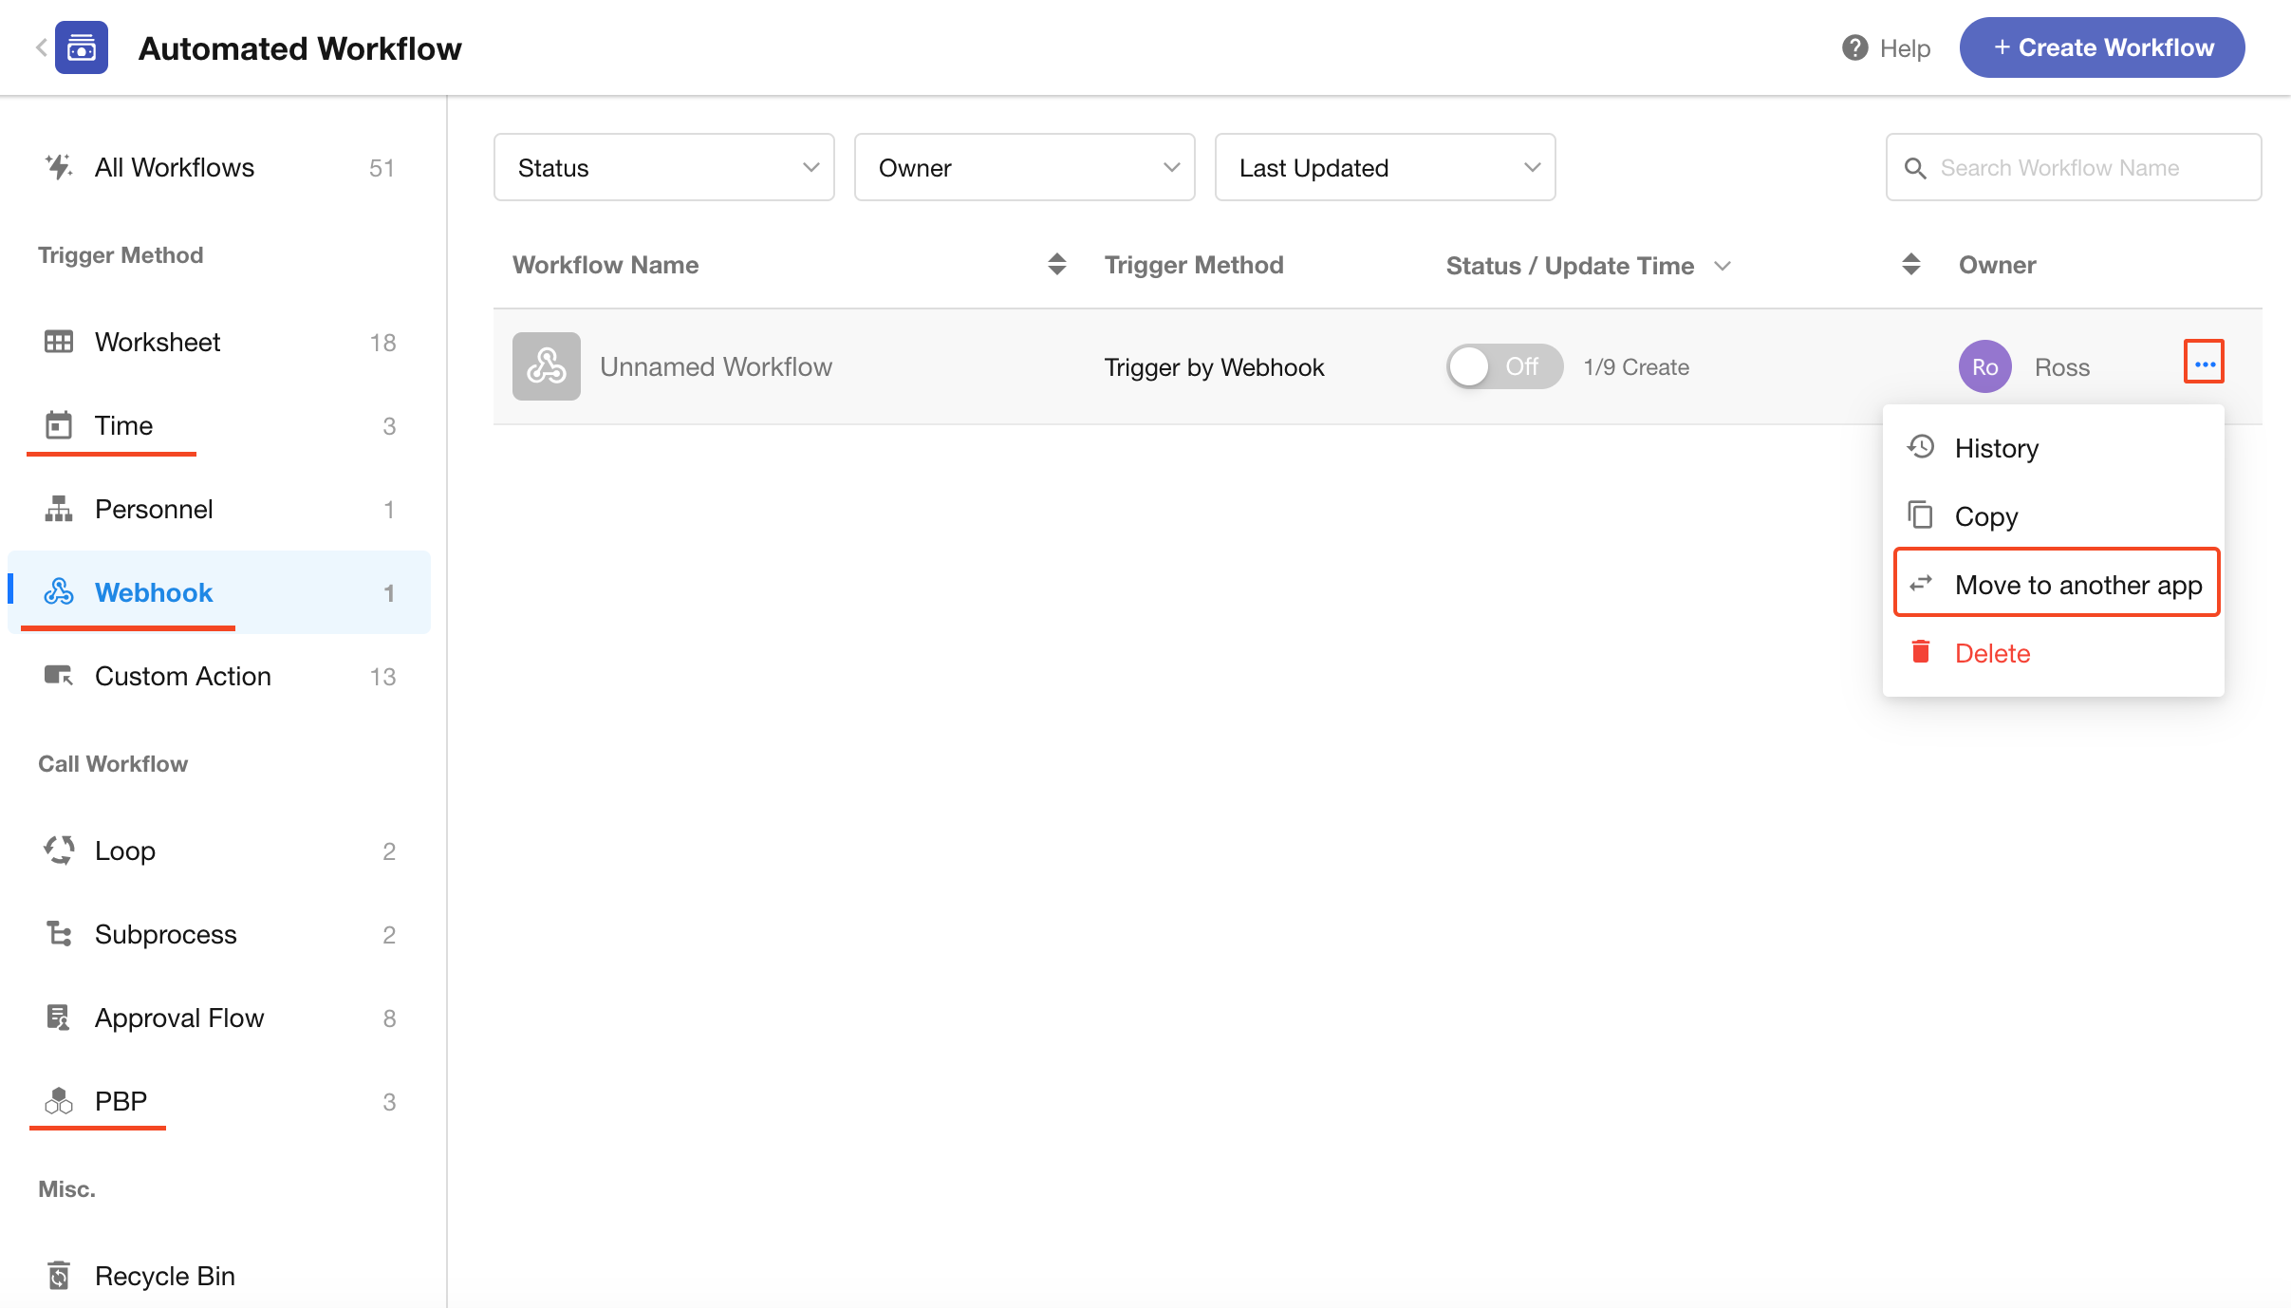Click the Help question mark icon

[1854, 47]
